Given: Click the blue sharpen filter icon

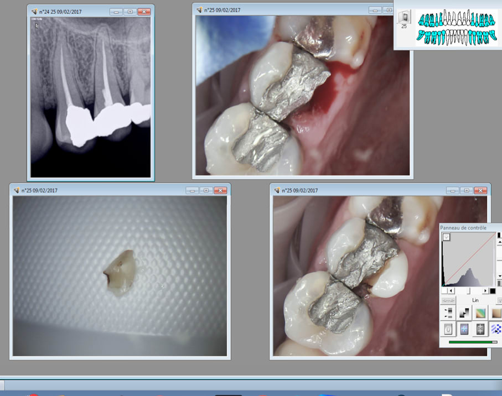Looking at the screenshot, I should (x=465, y=330).
